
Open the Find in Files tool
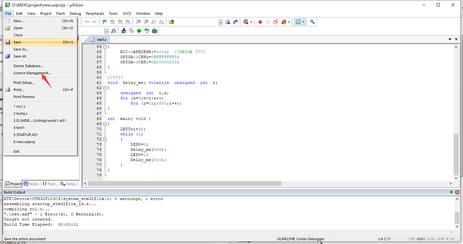click(x=172, y=22)
